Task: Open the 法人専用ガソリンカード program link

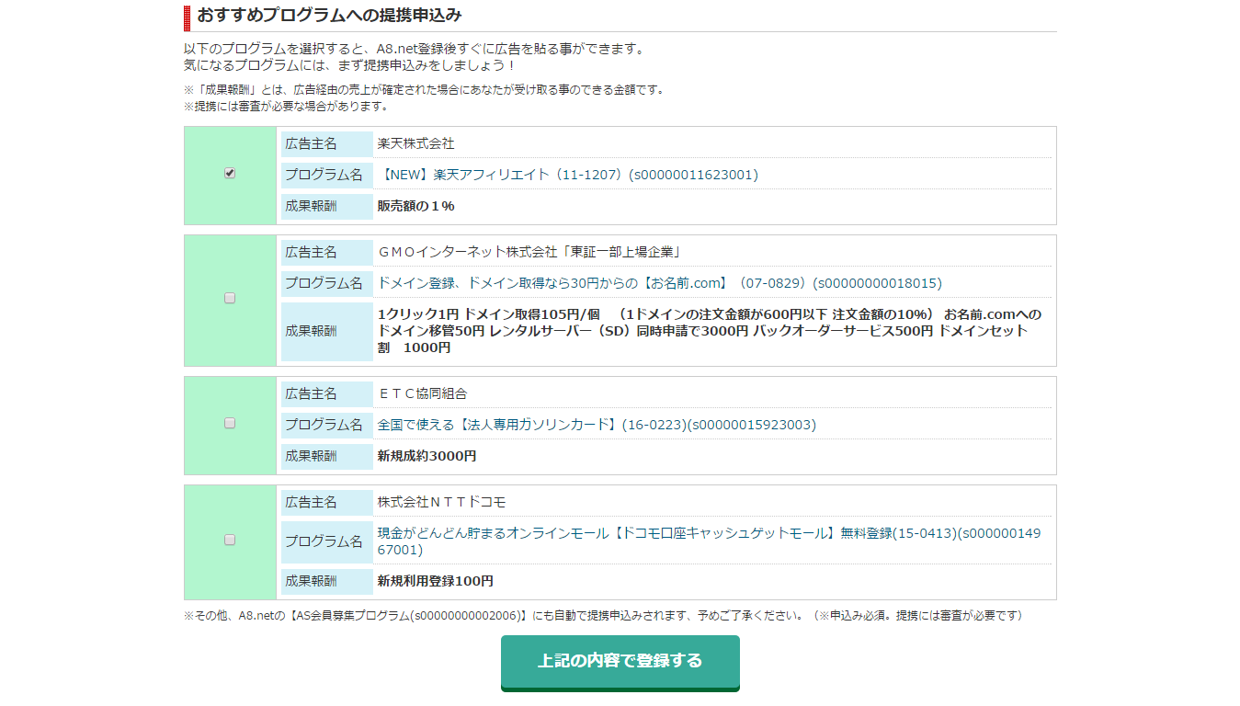Action: pyautogui.click(x=597, y=425)
